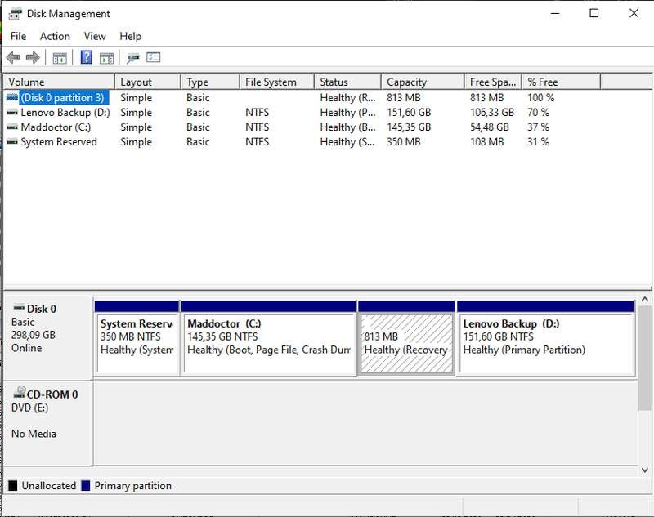The width and height of the screenshot is (654, 517).
Task: Click the Forward arrow toolbar icon
Action: 33,57
